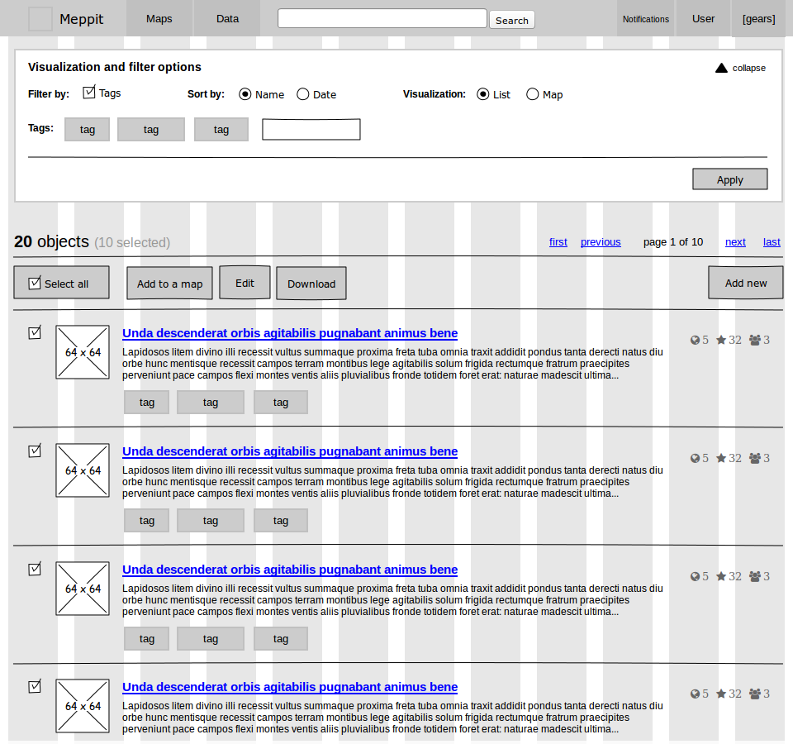Open the Data menu

(x=228, y=19)
